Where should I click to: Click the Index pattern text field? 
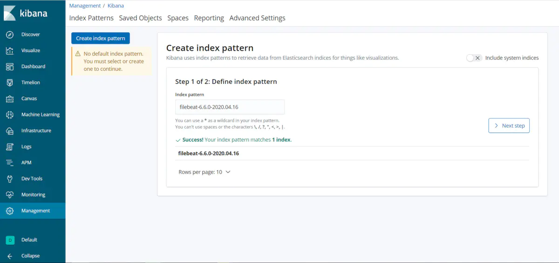[x=230, y=107]
